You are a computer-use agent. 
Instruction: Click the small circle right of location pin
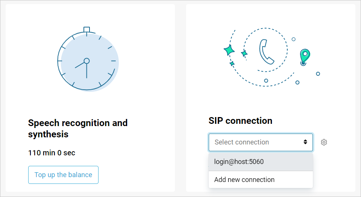[318, 74]
